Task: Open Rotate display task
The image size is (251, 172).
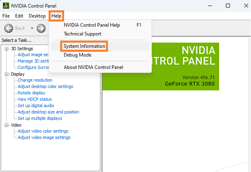Action: pos(31,93)
